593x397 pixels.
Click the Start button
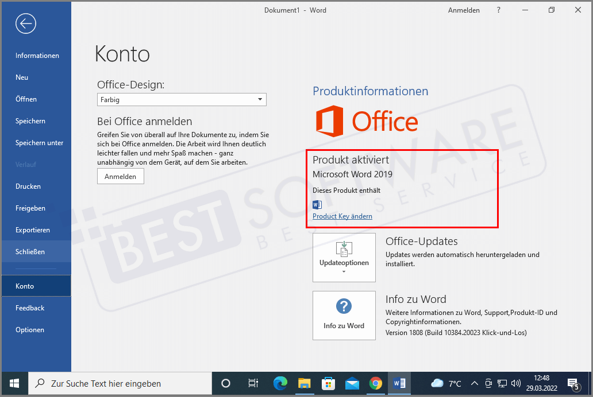pos(13,383)
